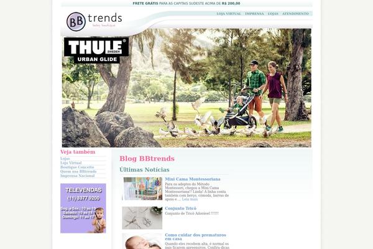Click the Televendas phone banner
The width and height of the screenshot is (373, 249).
pyautogui.click(x=83, y=209)
